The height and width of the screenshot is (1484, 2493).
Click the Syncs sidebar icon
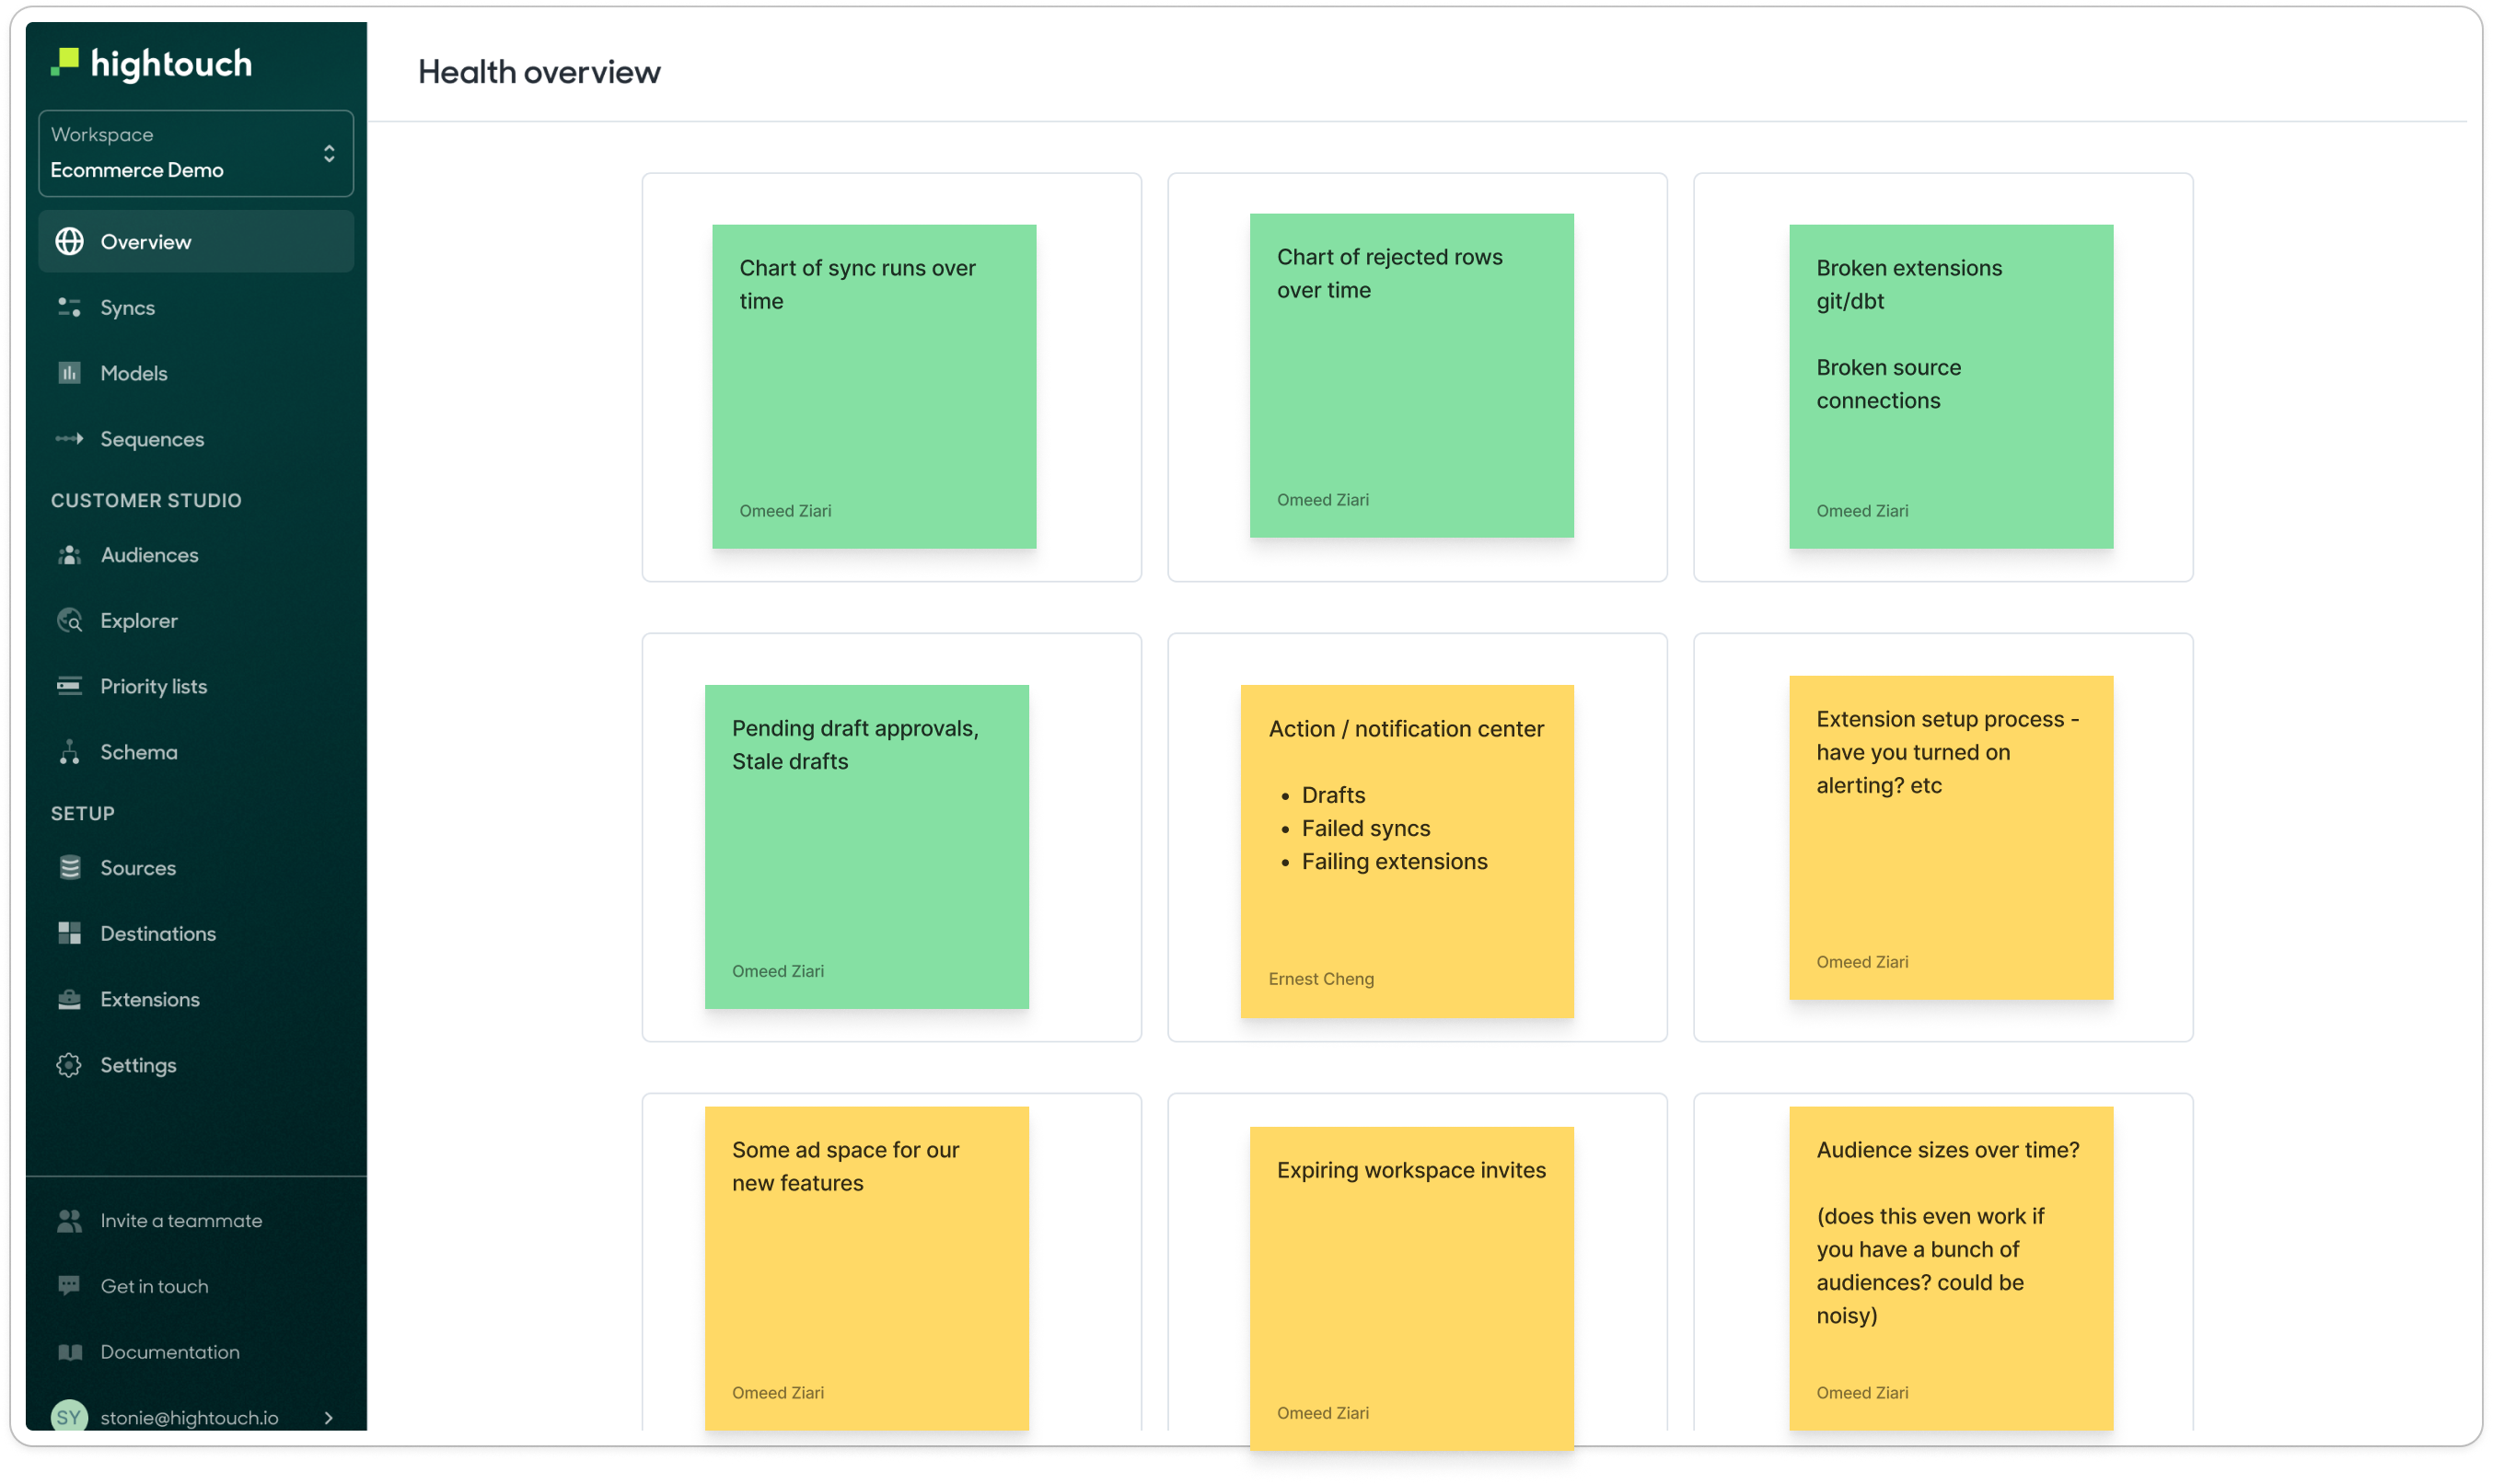coord(69,307)
